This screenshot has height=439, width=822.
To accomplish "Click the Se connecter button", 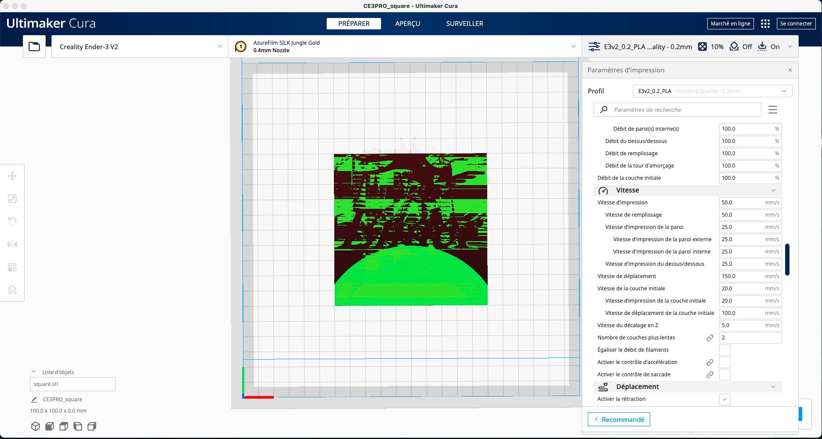I will 796,24.
